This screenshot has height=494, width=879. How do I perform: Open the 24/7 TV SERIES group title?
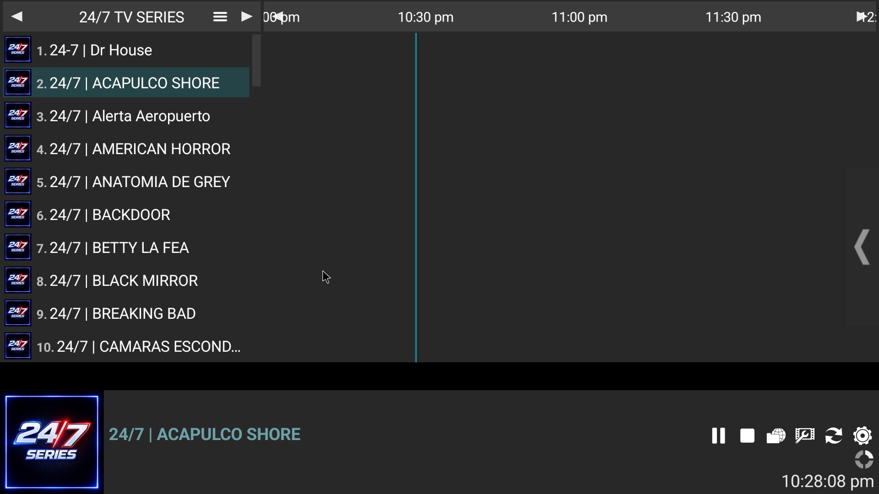131,17
